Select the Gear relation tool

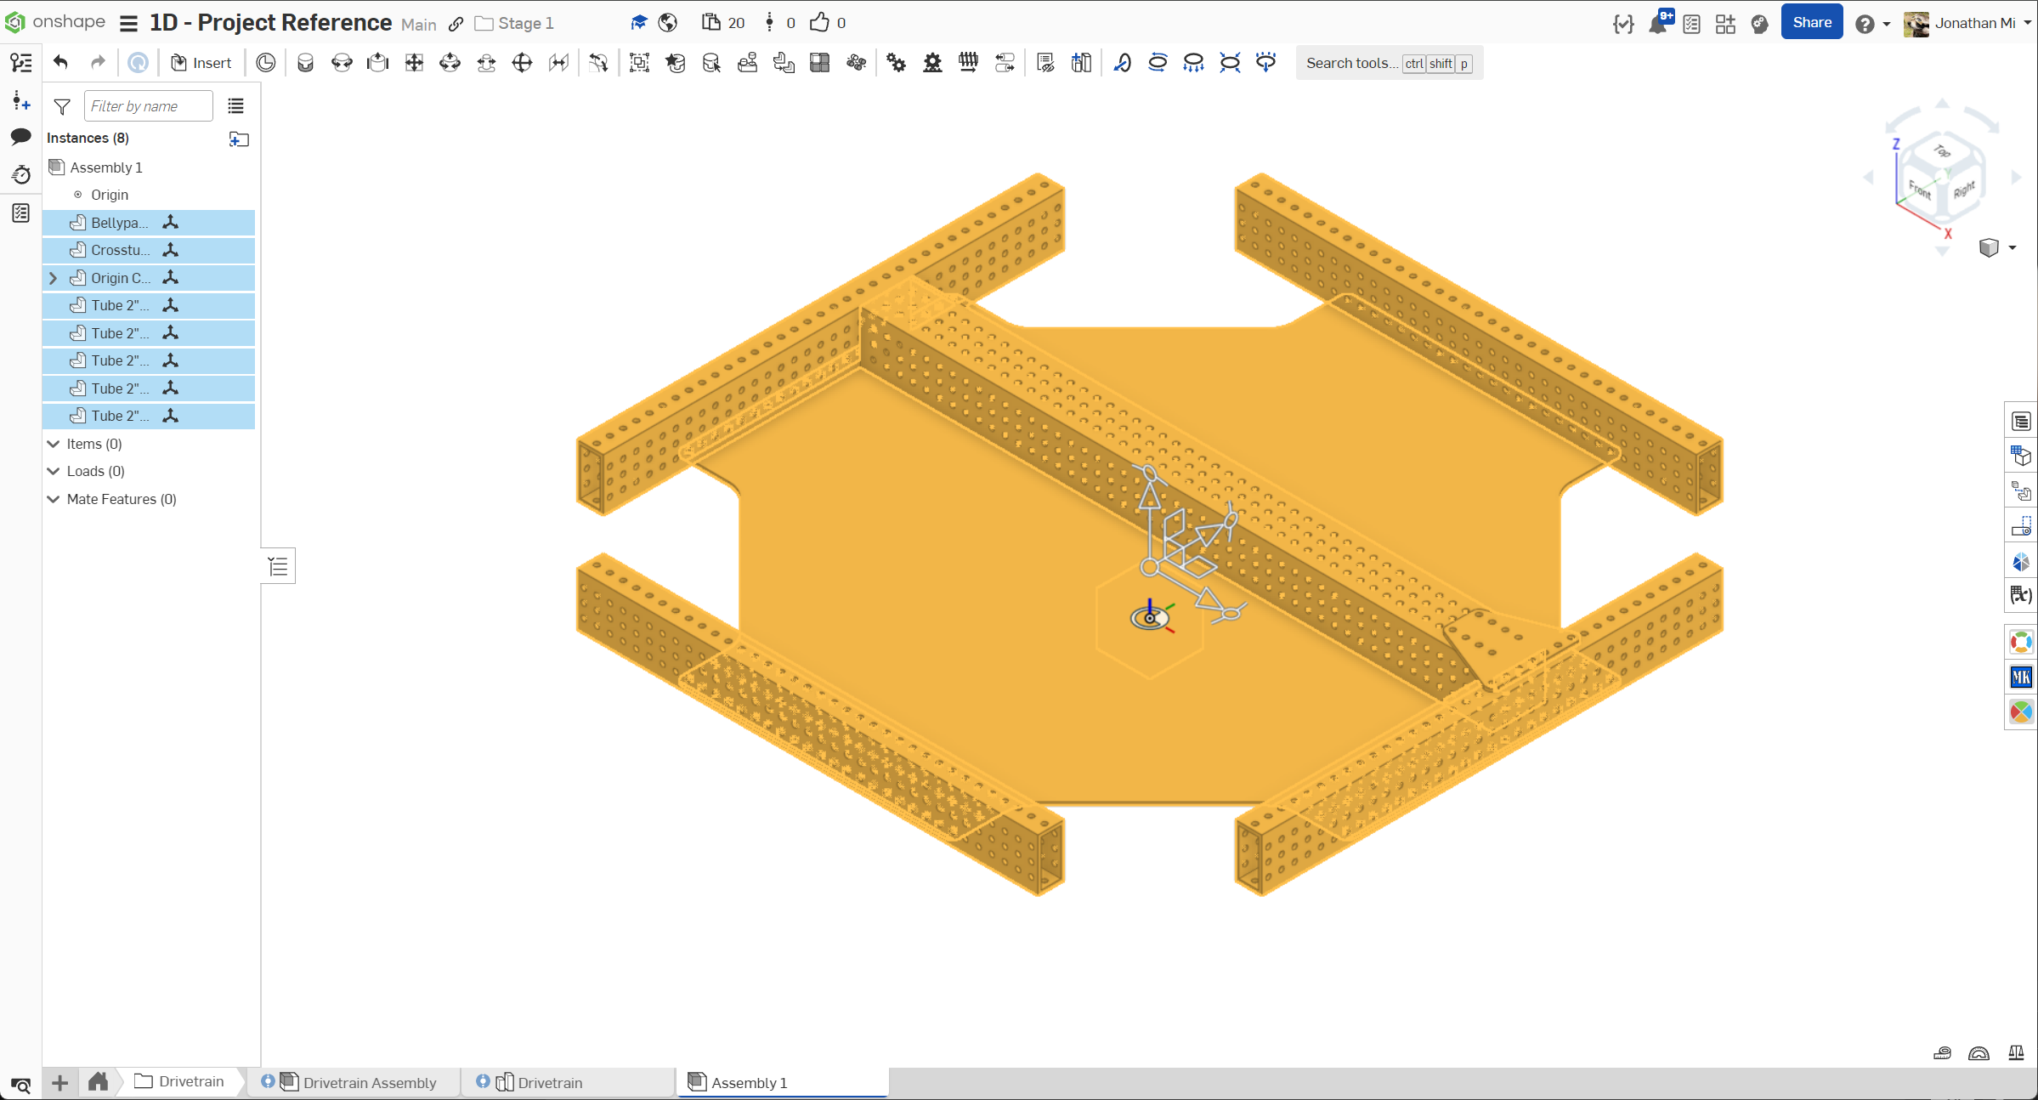pos(896,63)
